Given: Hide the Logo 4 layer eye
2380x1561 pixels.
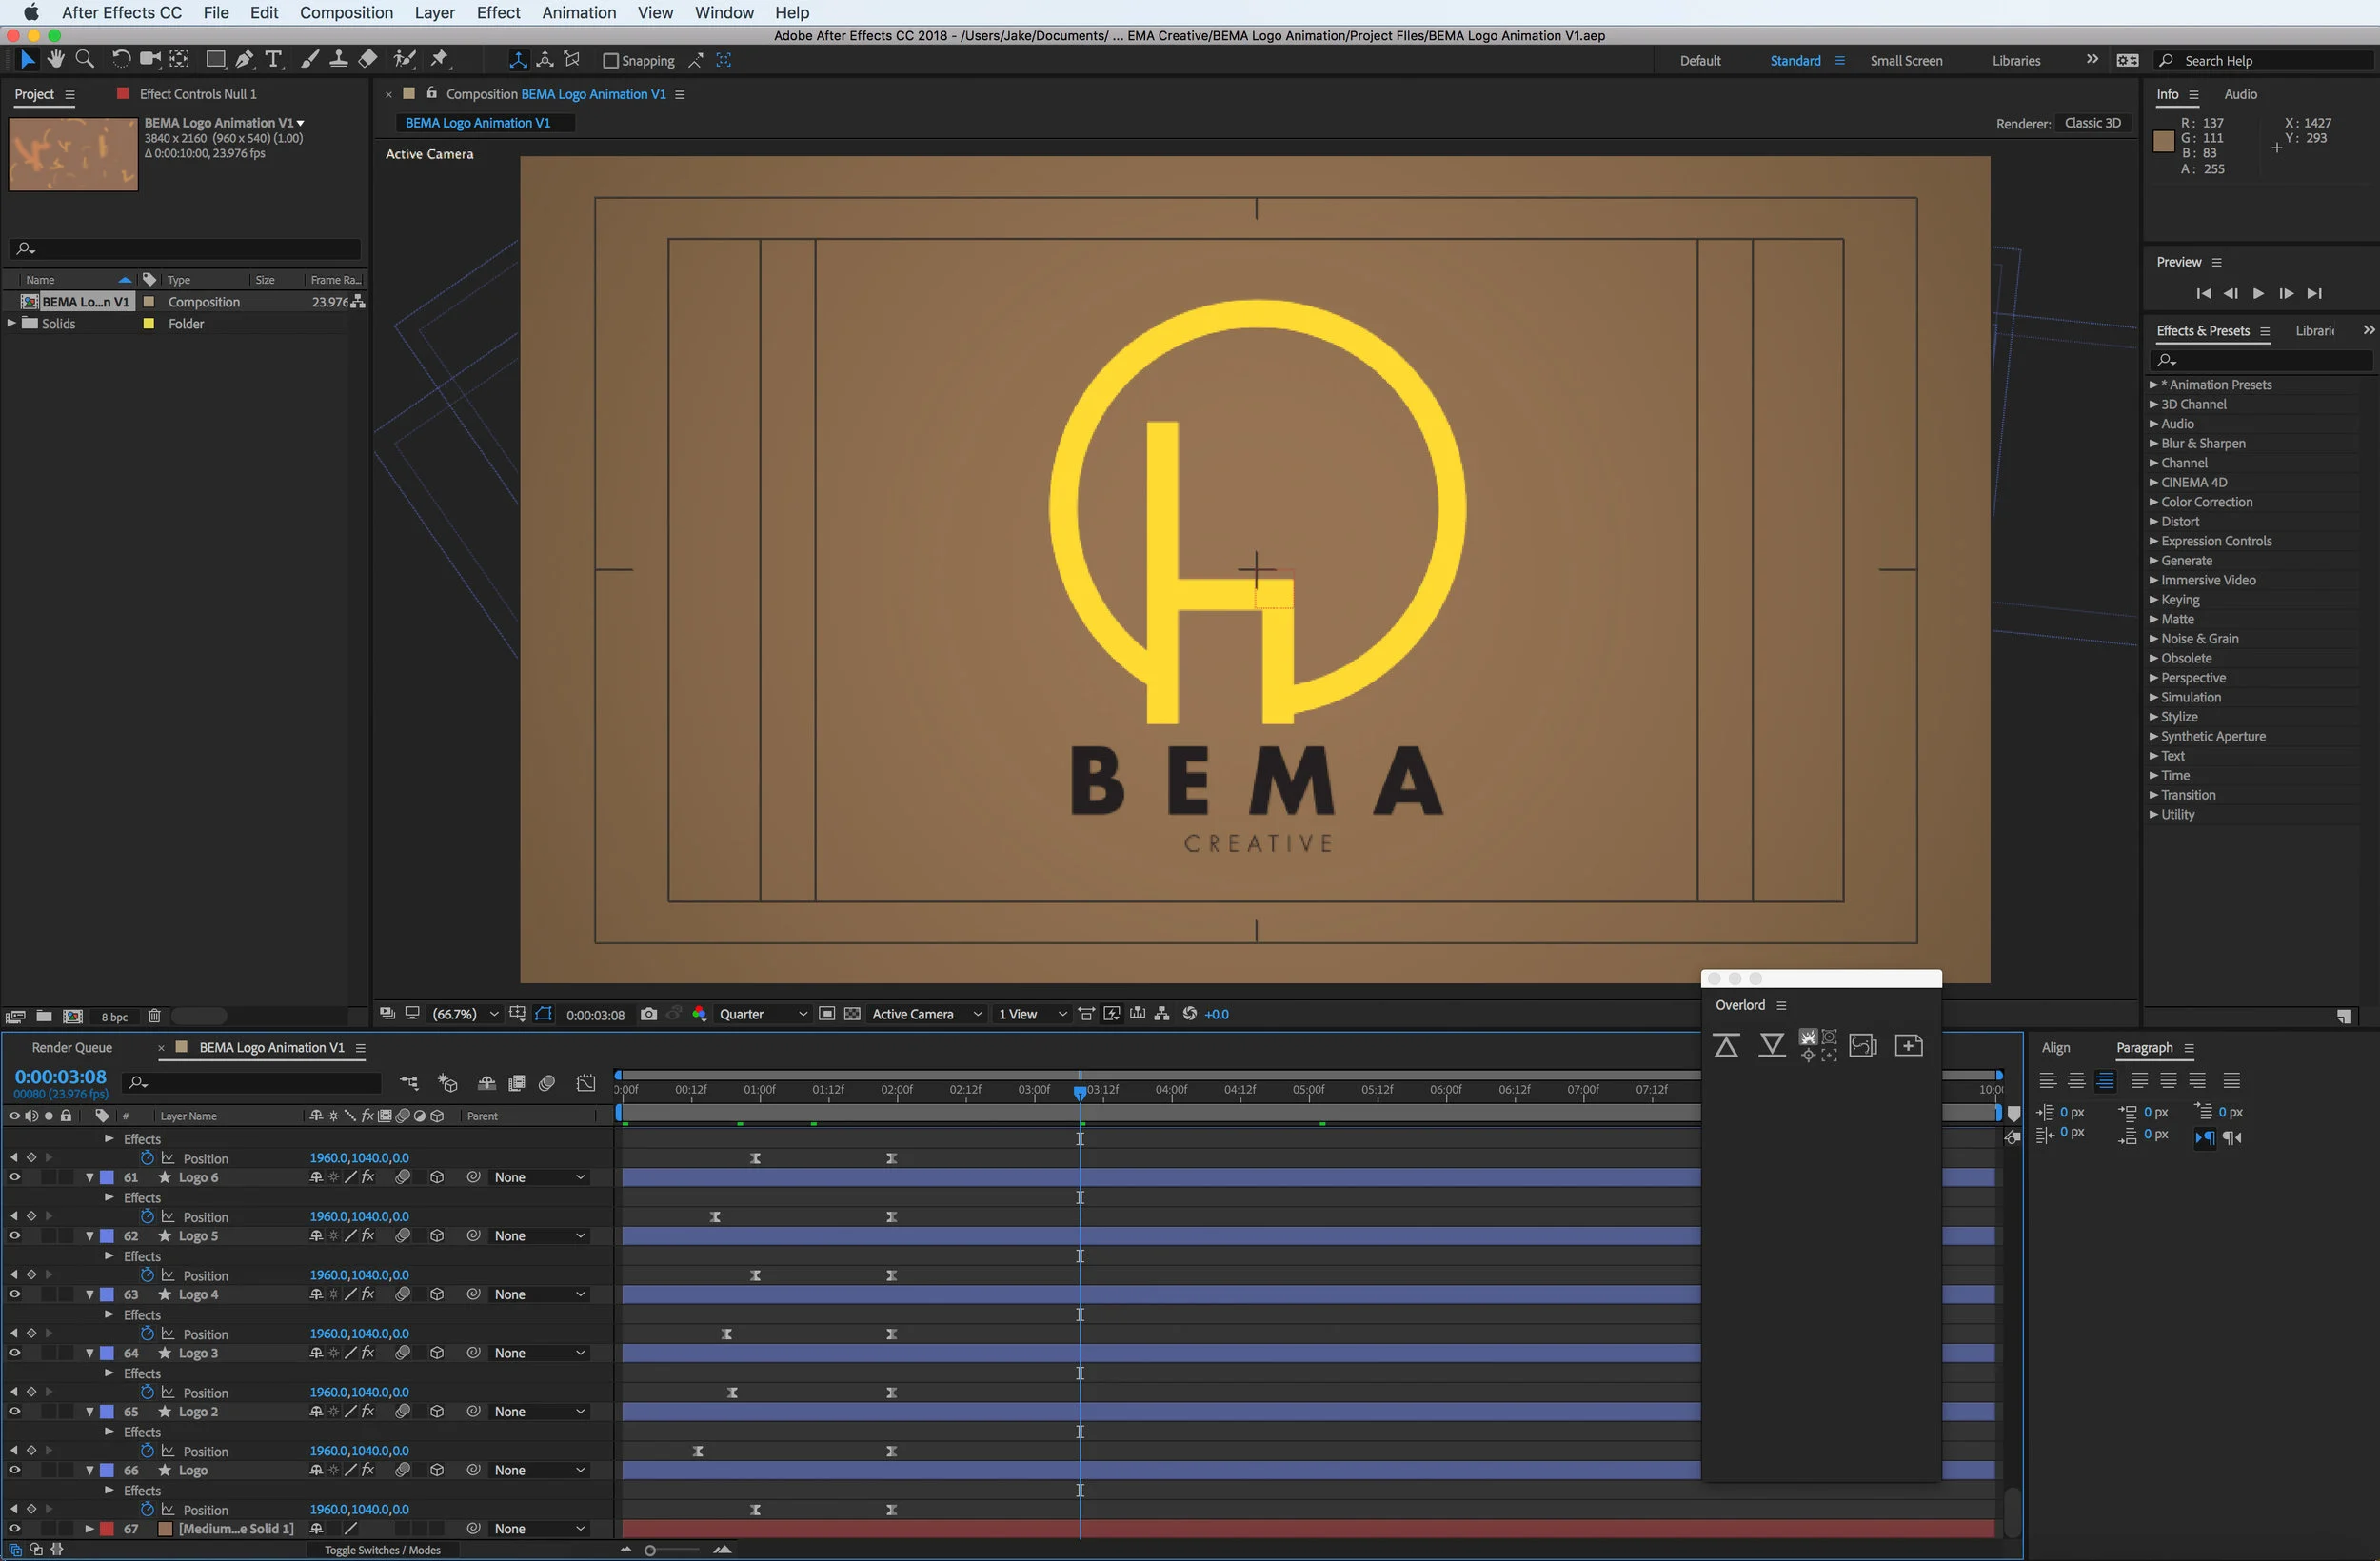Looking at the screenshot, I should pyautogui.click(x=14, y=1294).
